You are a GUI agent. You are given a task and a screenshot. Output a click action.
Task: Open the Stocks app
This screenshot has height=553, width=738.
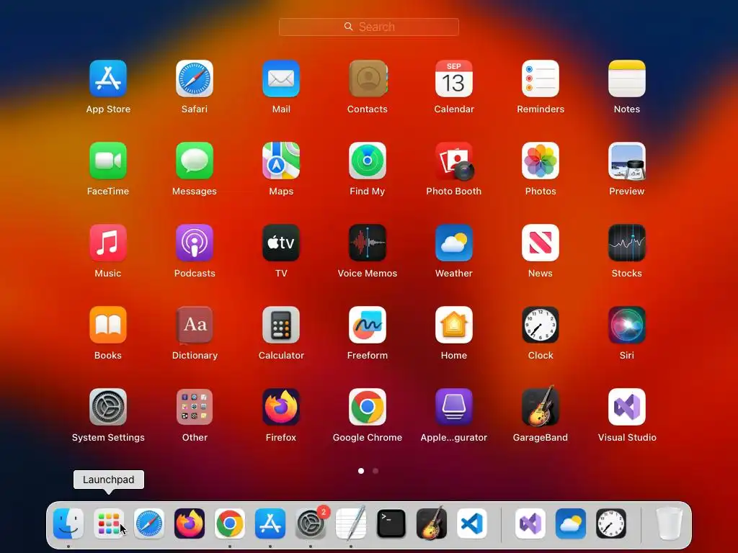tap(627, 243)
